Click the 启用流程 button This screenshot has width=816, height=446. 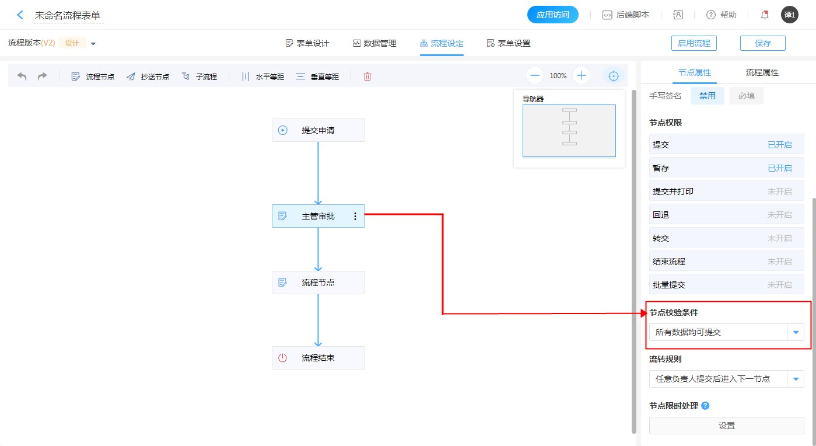[694, 43]
